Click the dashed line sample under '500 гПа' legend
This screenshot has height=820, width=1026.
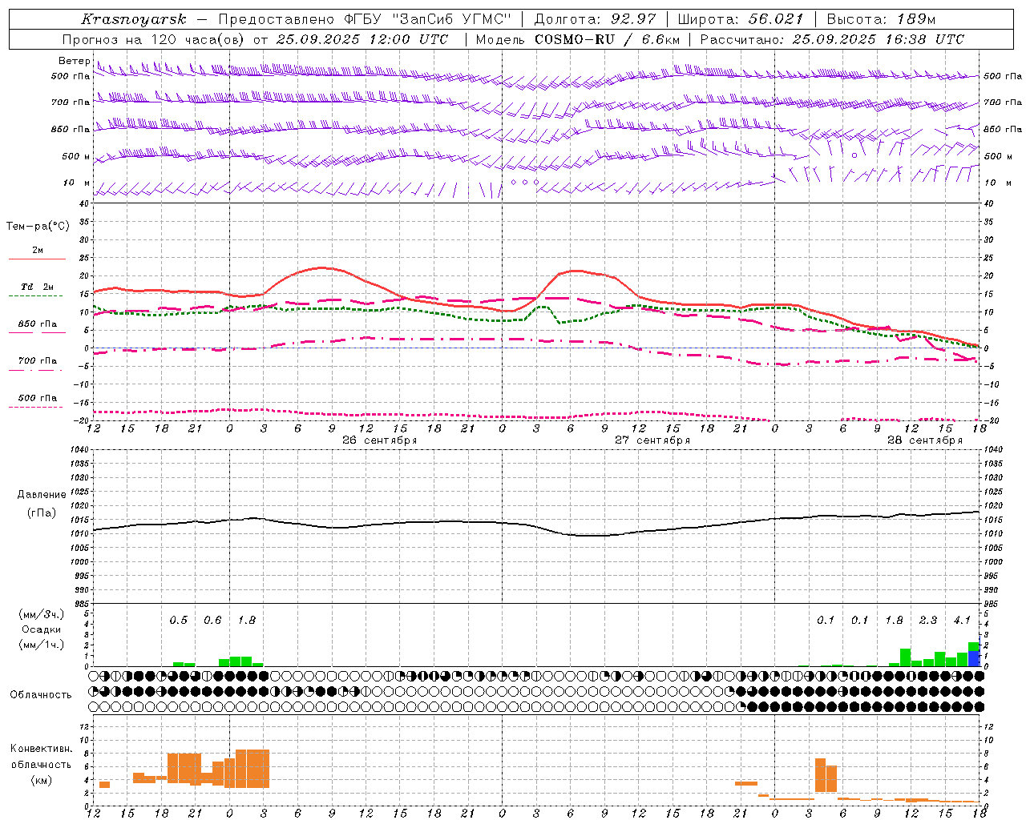(x=36, y=407)
